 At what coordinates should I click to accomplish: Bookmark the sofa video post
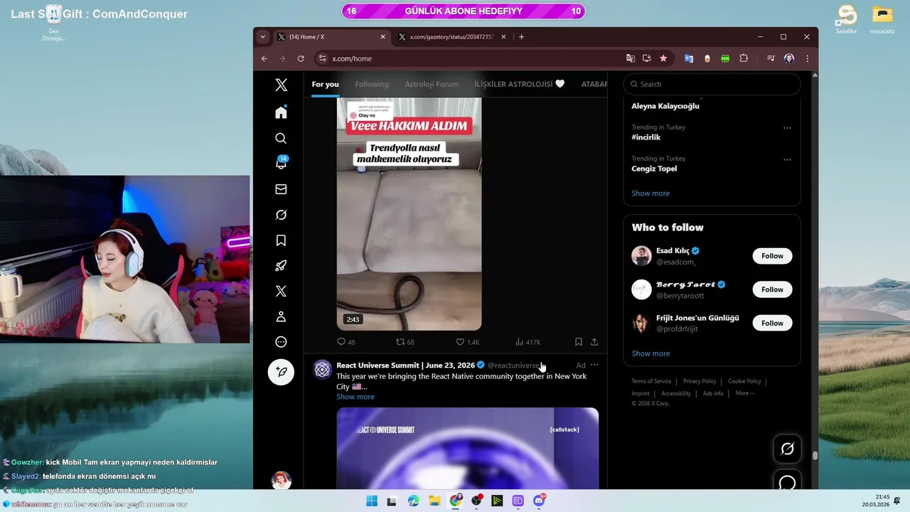tap(579, 342)
